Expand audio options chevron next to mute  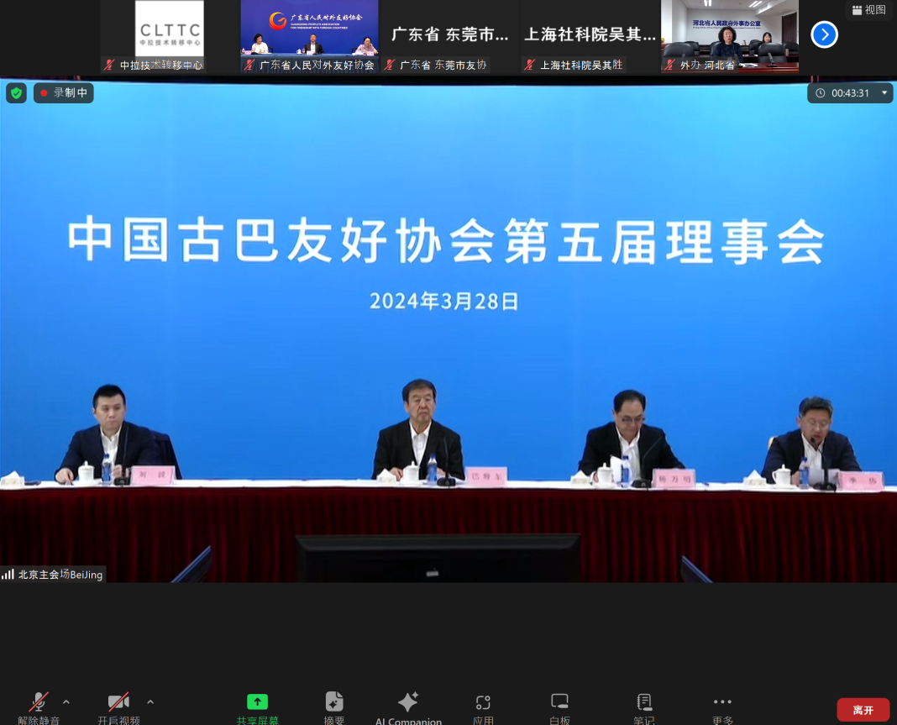[66, 701]
